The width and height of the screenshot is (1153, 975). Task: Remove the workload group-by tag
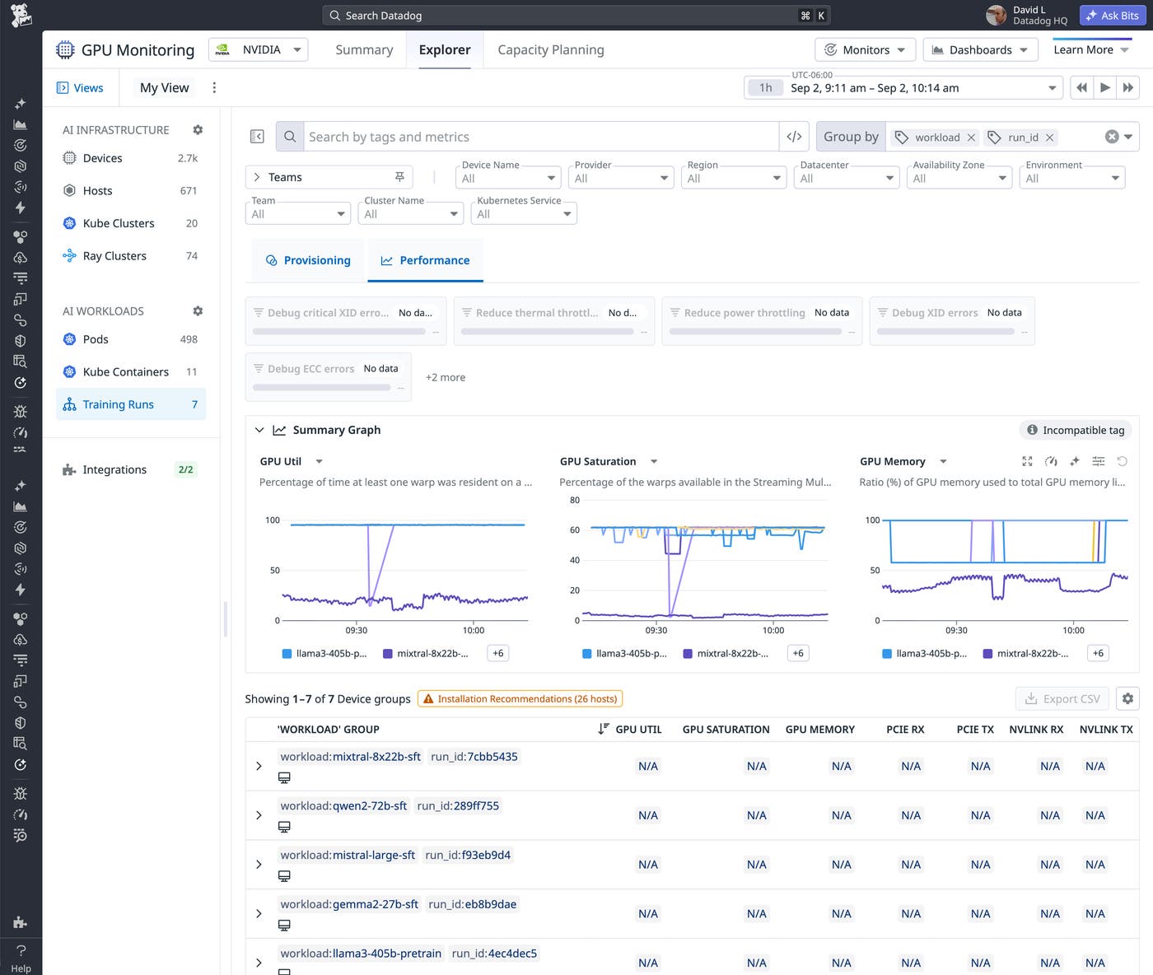[971, 138]
